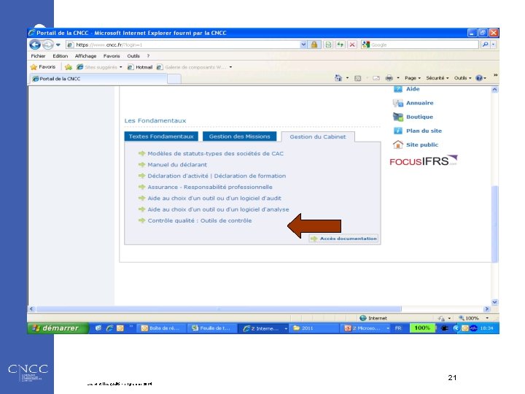Open Aide au choix d'un logiciel d'analyse
Screen dimensions: 525x394
218,209
